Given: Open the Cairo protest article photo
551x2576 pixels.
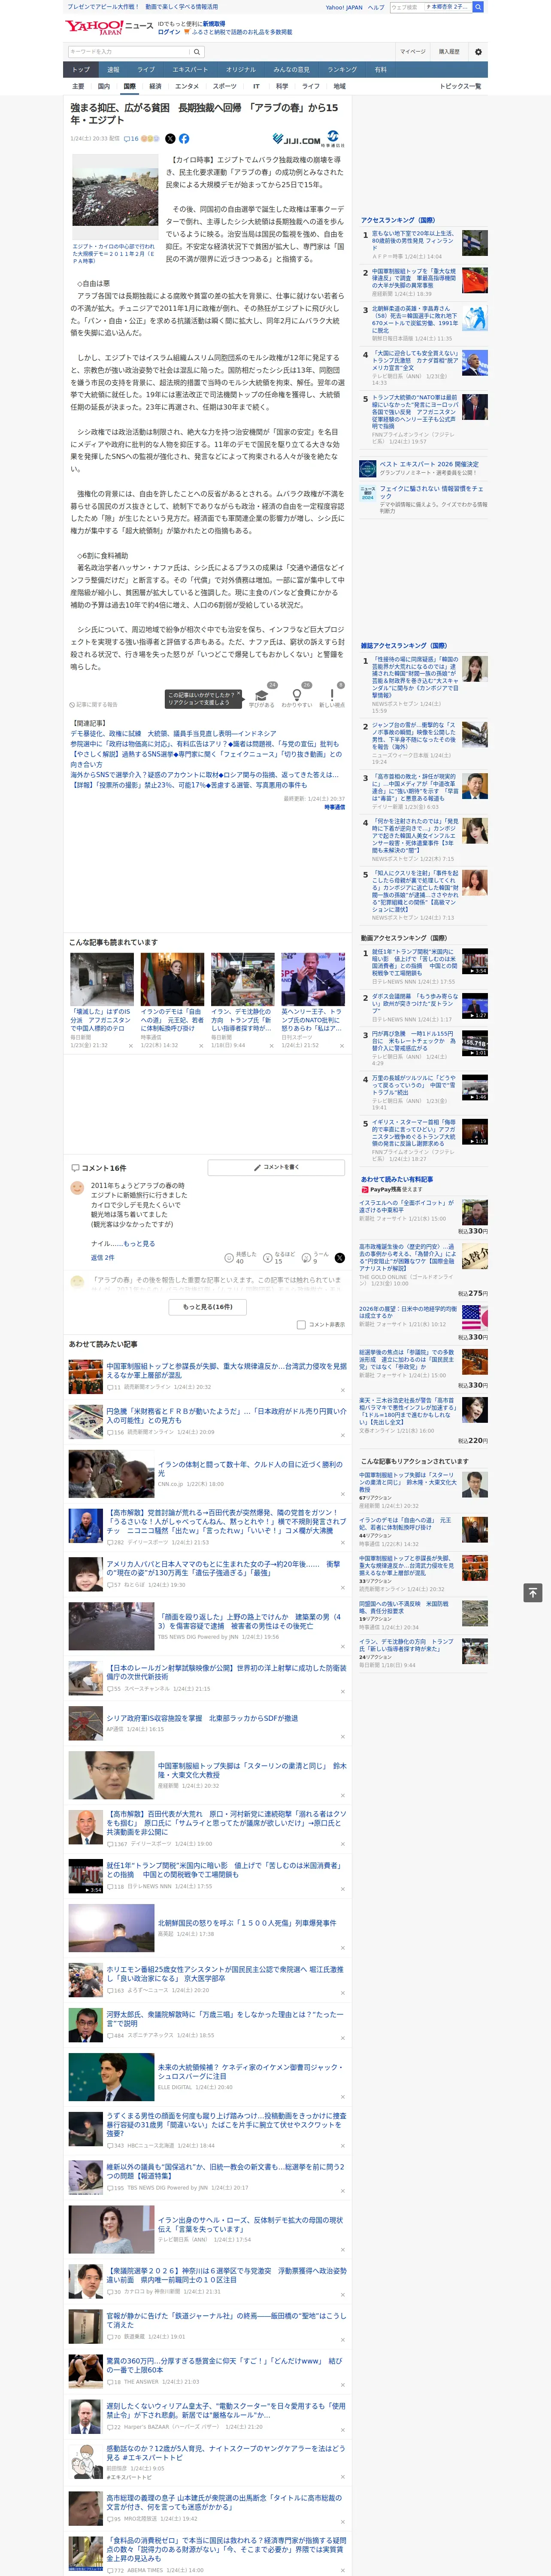Looking at the screenshot, I should point(115,196).
